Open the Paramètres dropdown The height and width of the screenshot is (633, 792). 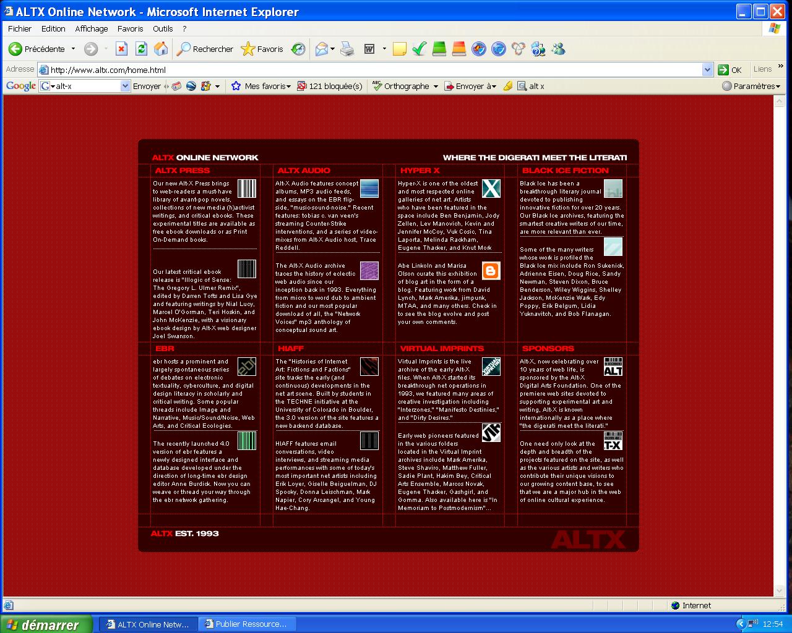751,87
